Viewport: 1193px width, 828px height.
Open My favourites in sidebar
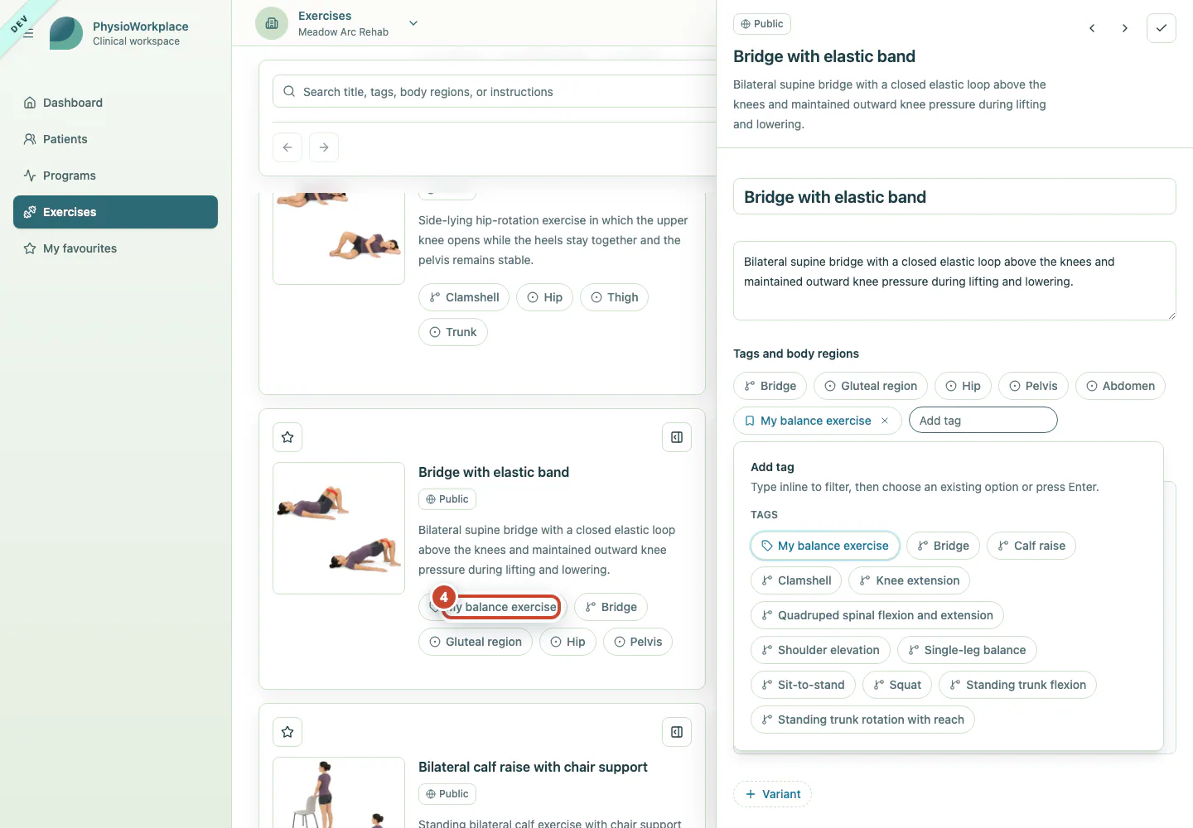pyautogui.click(x=115, y=248)
